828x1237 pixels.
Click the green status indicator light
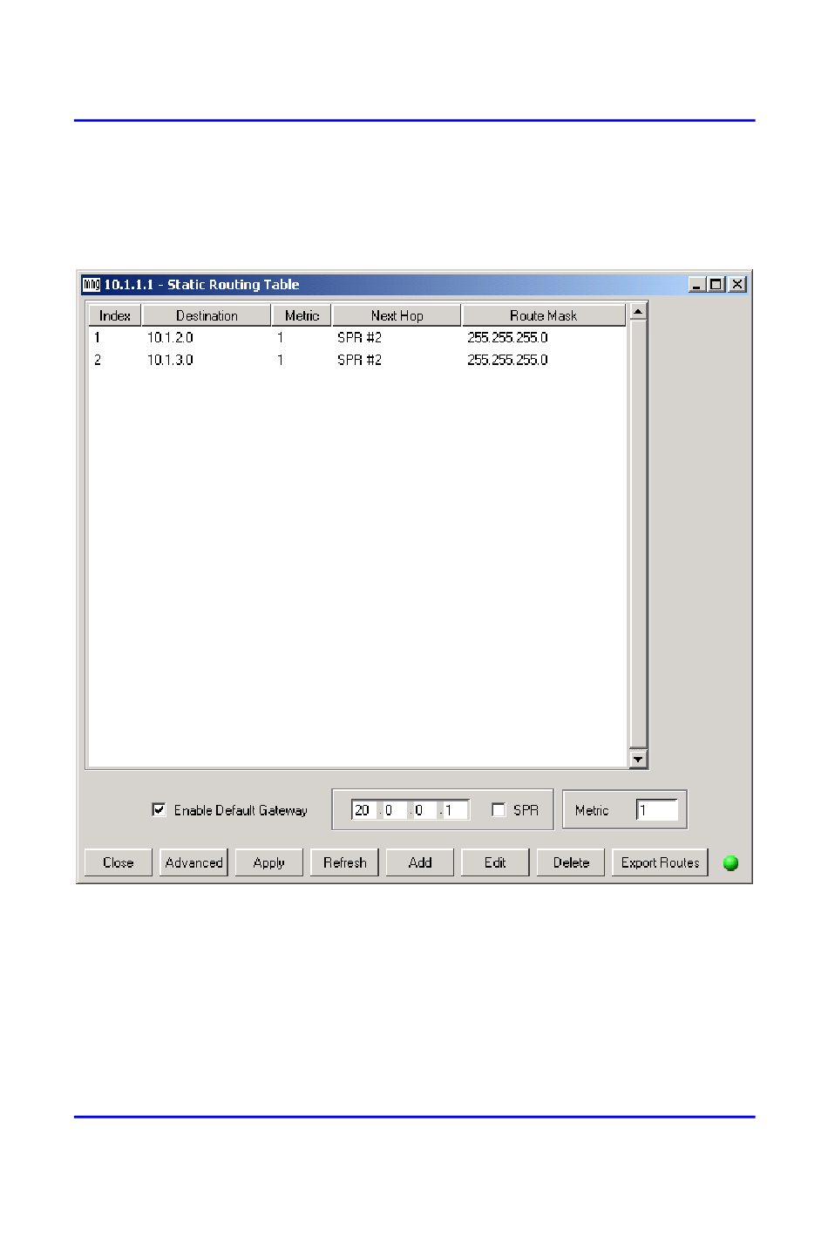731,863
